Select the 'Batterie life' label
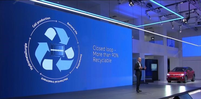201x99 pixels. tap(72, 28)
